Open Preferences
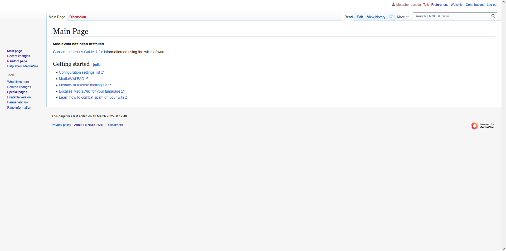This screenshot has width=506, height=251. 440,5
